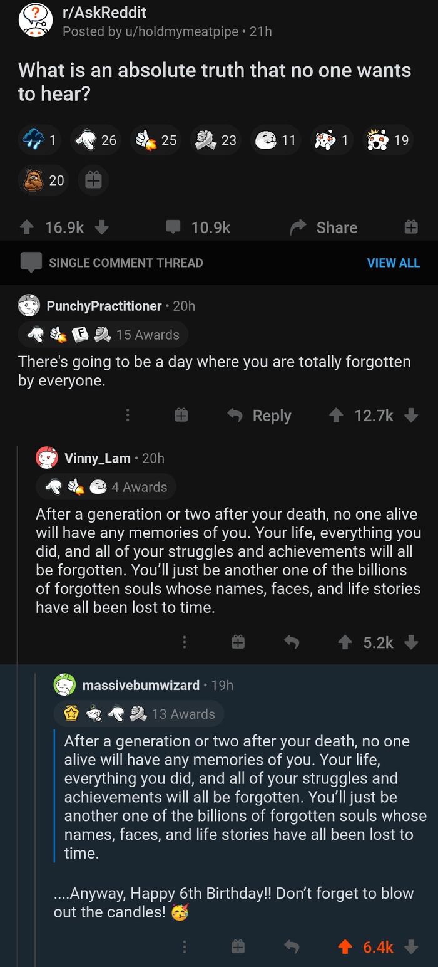Tap the Share button on post
The image size is (438, 967).
[x=324, y=227]
